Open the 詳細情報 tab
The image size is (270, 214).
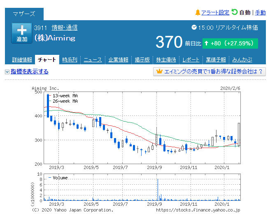pyautogui.click(x=22, y=60)
